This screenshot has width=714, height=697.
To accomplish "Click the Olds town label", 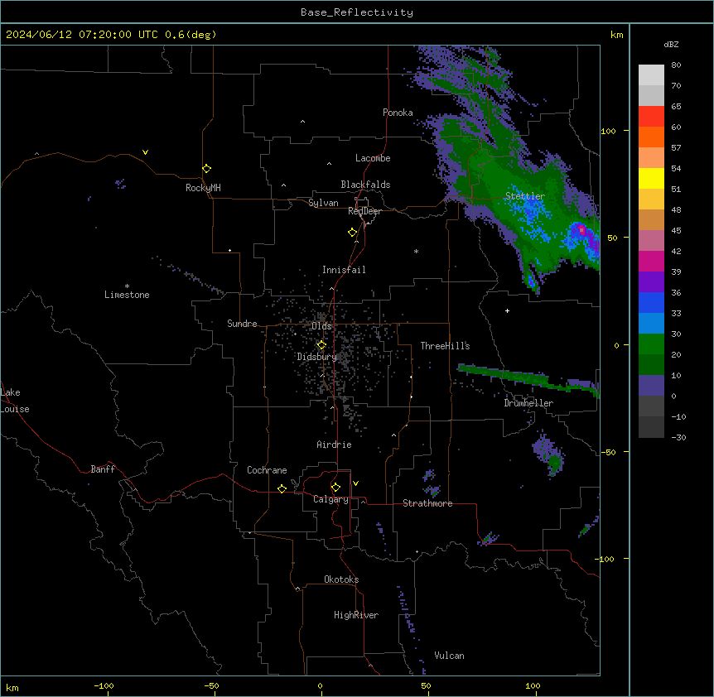I will (x=321, y=326).
